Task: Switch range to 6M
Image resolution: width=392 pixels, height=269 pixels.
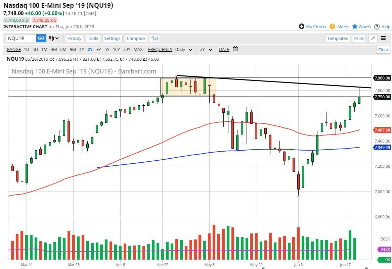Action: (63, 50)
